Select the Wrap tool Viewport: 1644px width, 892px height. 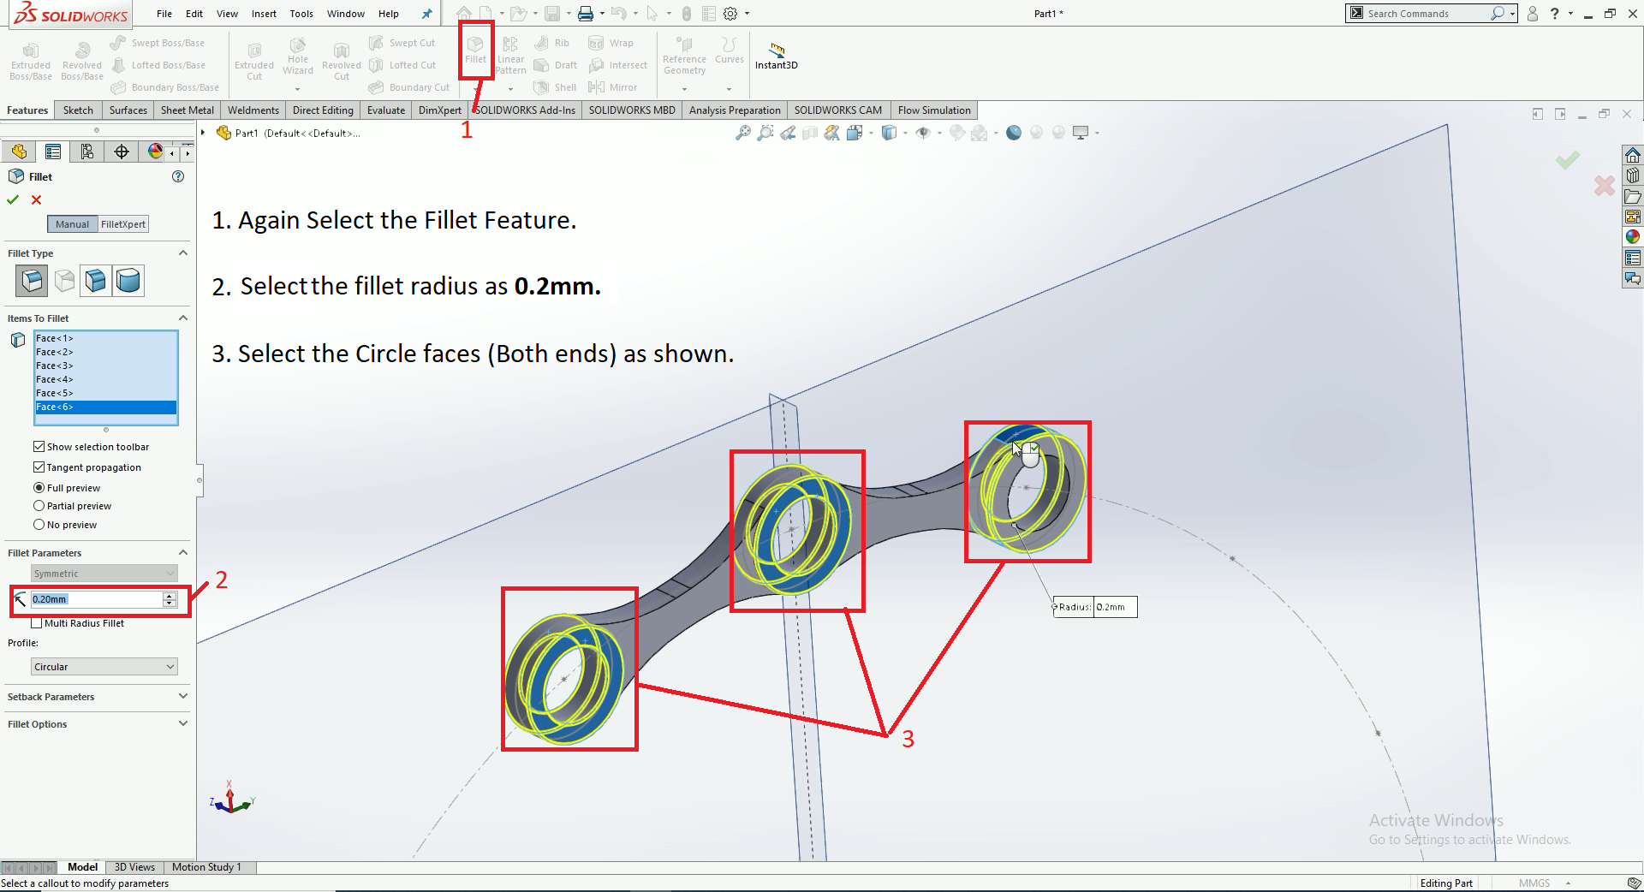coord(611,43)
